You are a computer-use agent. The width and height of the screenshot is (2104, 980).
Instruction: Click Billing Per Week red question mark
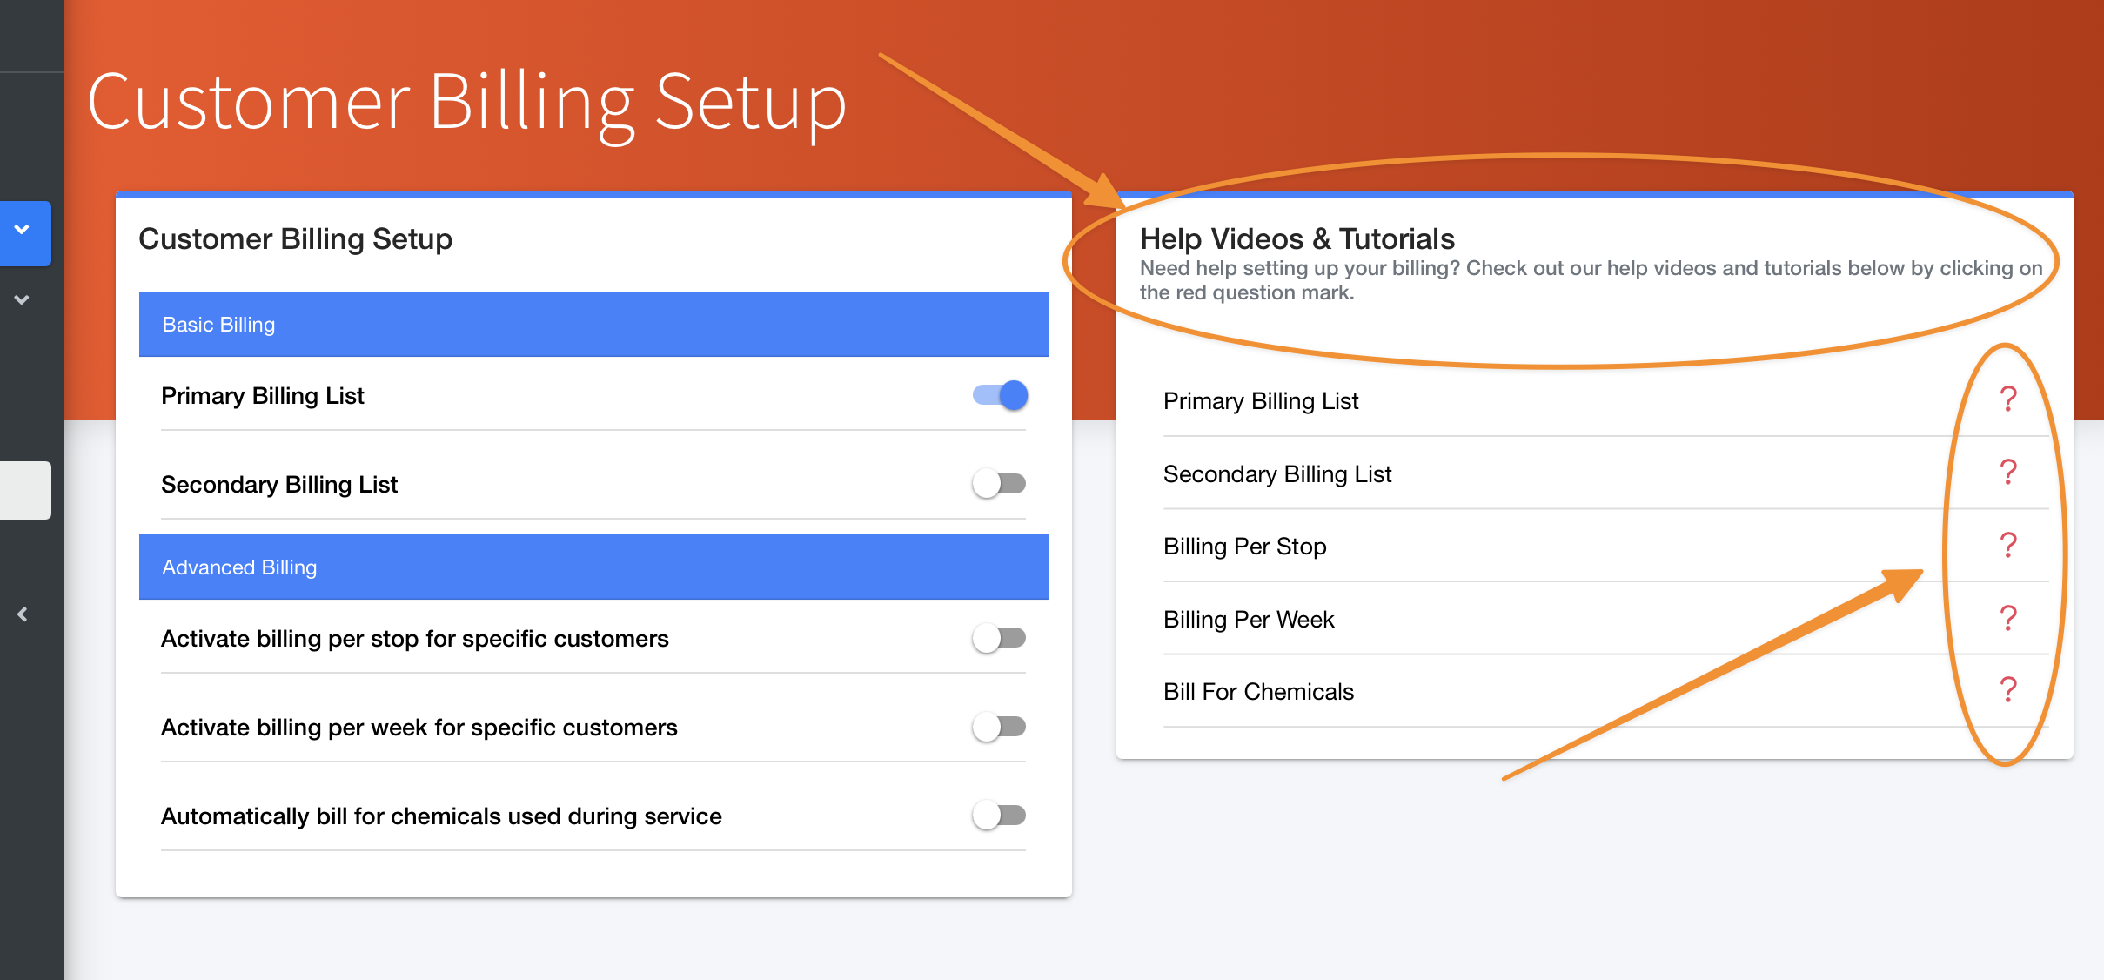pos(2007,619)
